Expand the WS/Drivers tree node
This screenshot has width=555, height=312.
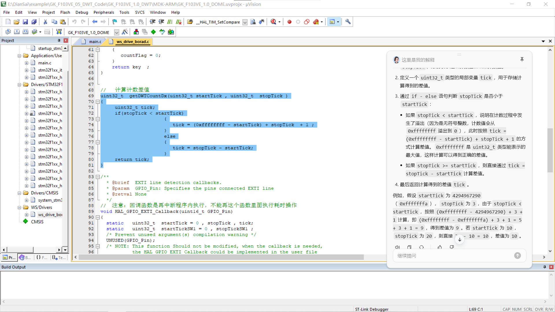(19, 207)
